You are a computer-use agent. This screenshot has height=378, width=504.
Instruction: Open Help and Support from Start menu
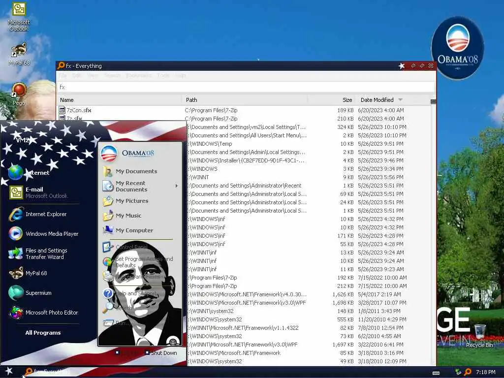(x=130, y=293)
